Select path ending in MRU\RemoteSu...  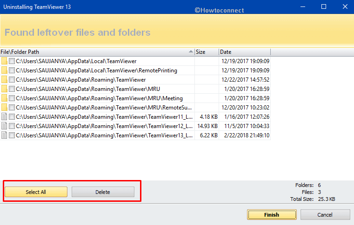click(x=104, y=108)
